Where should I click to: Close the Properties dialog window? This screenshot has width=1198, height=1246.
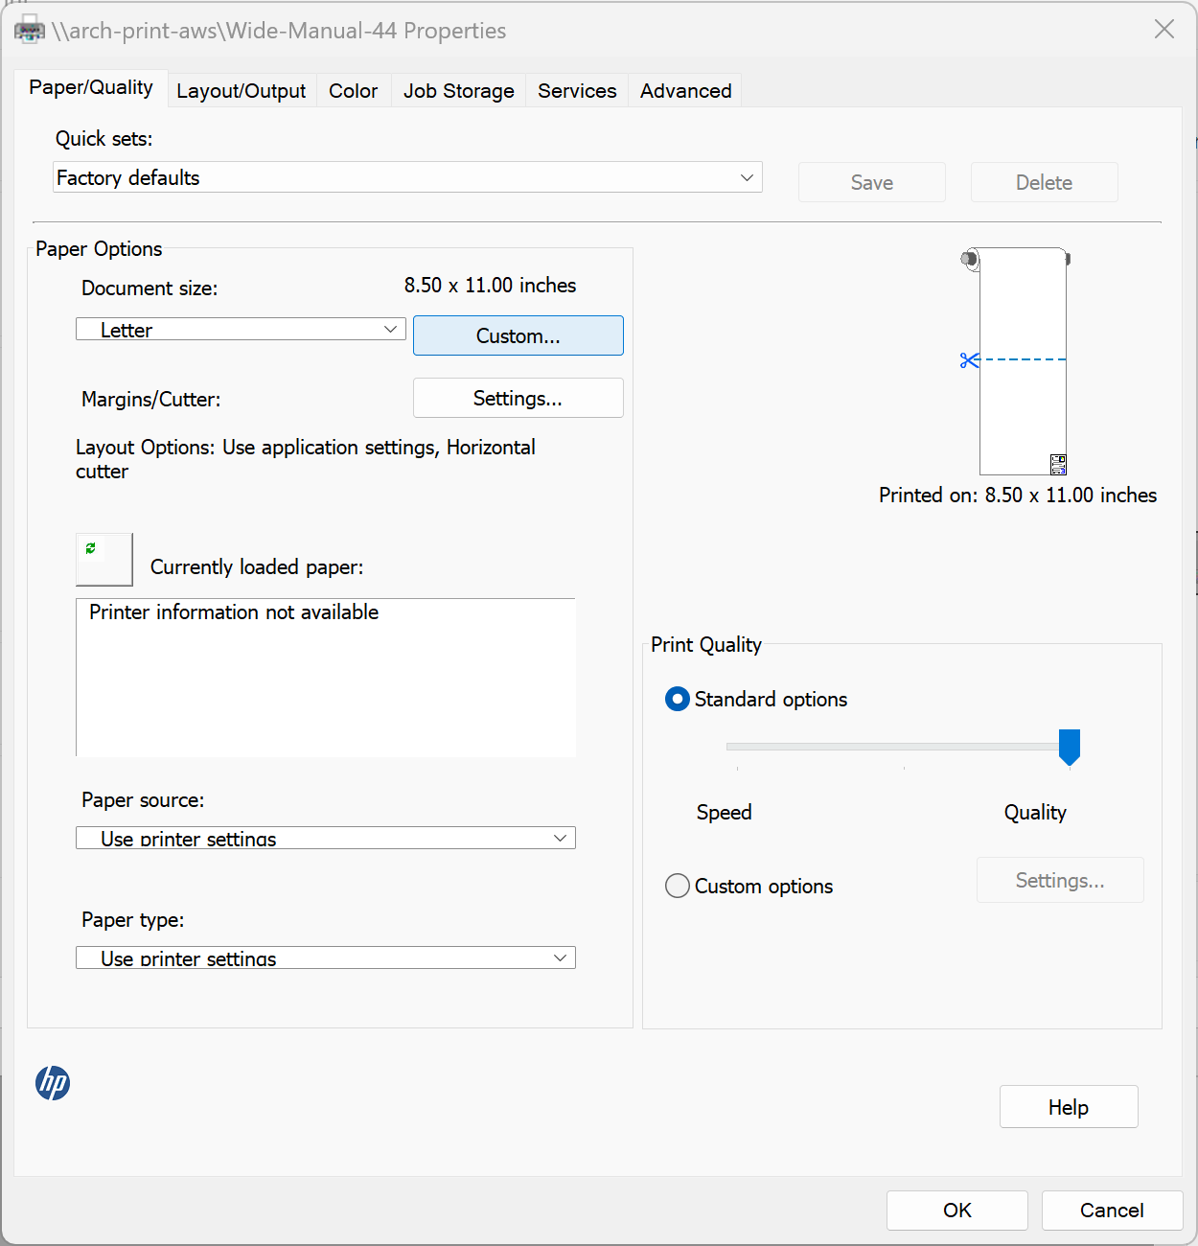[x=1164, y=29]
